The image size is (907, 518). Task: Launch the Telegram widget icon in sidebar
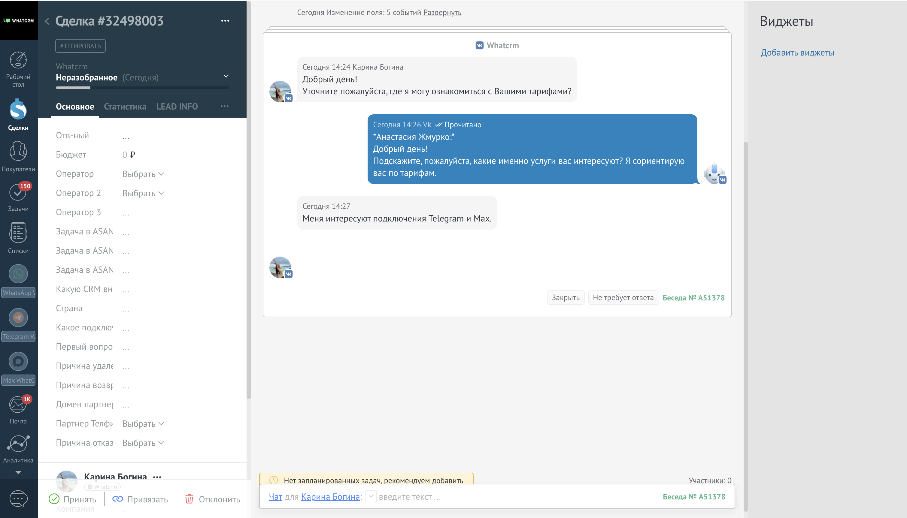[18, 317]
